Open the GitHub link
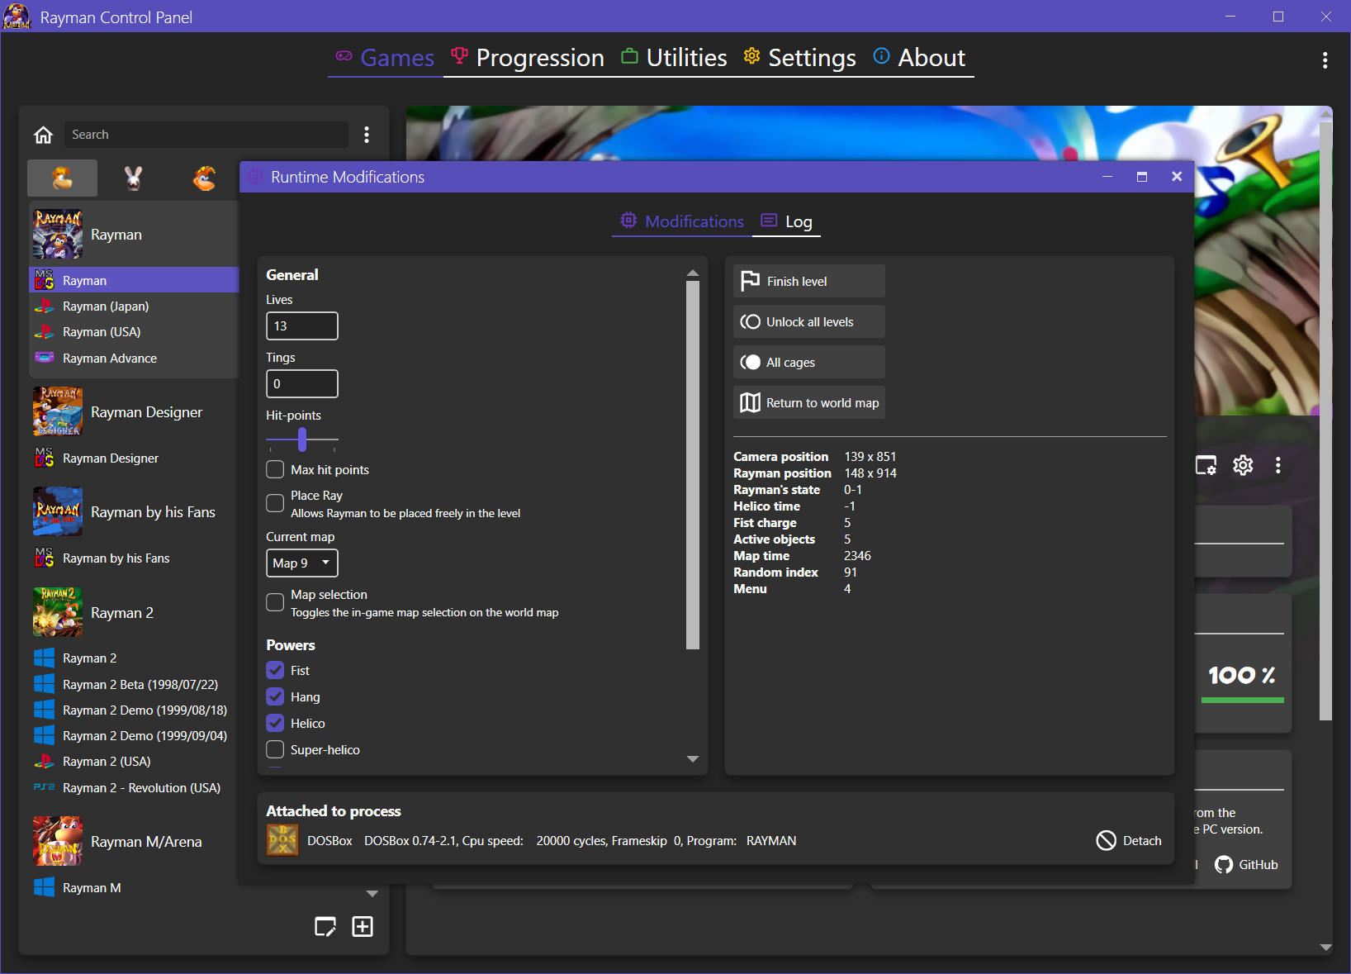 [1246, 864]
